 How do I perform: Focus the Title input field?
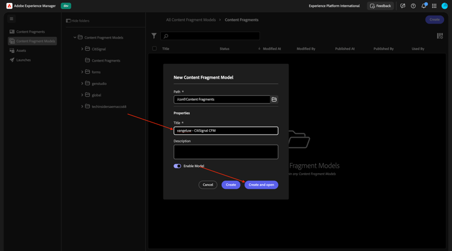point(226,131)
